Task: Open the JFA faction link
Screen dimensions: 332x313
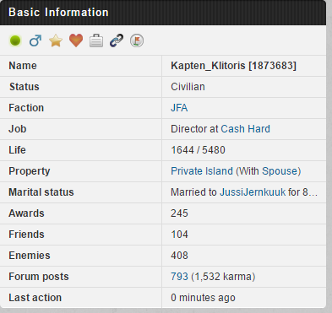Action: coord(179,108)
